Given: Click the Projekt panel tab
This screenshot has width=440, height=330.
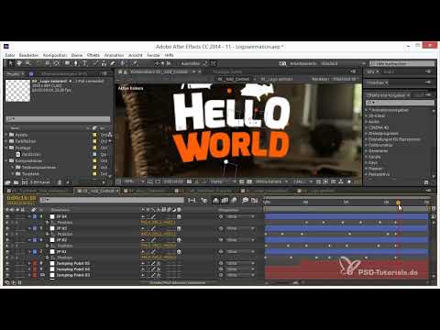Looking at the screenshot, I should coord(15,74).
